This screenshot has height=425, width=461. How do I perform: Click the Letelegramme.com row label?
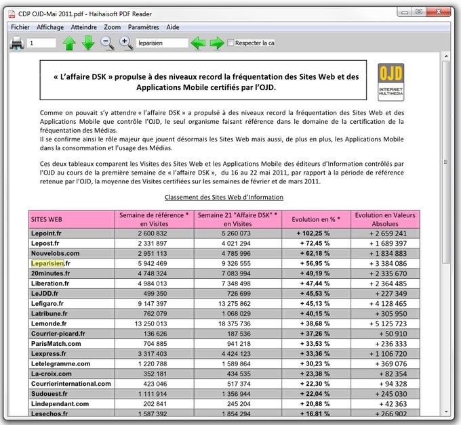point(60,363)
